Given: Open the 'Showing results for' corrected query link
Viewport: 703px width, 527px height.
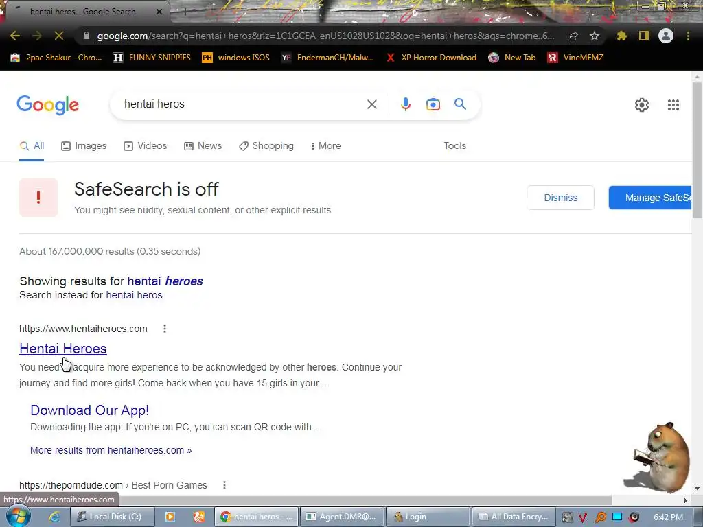Looking at the screenshot, I should [165, 281].
